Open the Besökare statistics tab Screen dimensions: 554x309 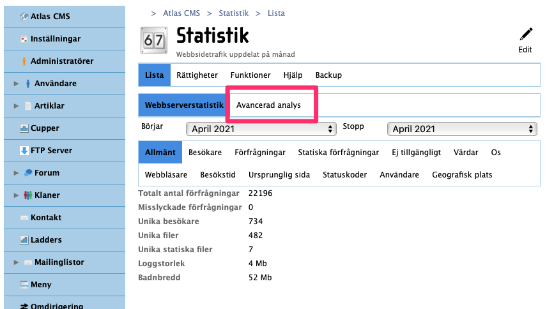point(205,153)
